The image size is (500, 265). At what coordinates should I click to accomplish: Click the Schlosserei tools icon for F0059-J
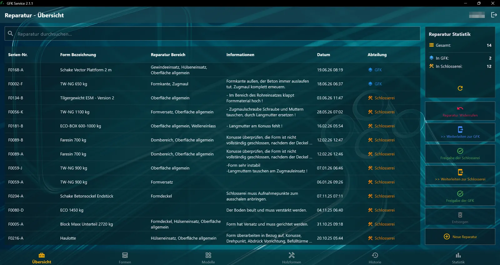coord(370,168)
